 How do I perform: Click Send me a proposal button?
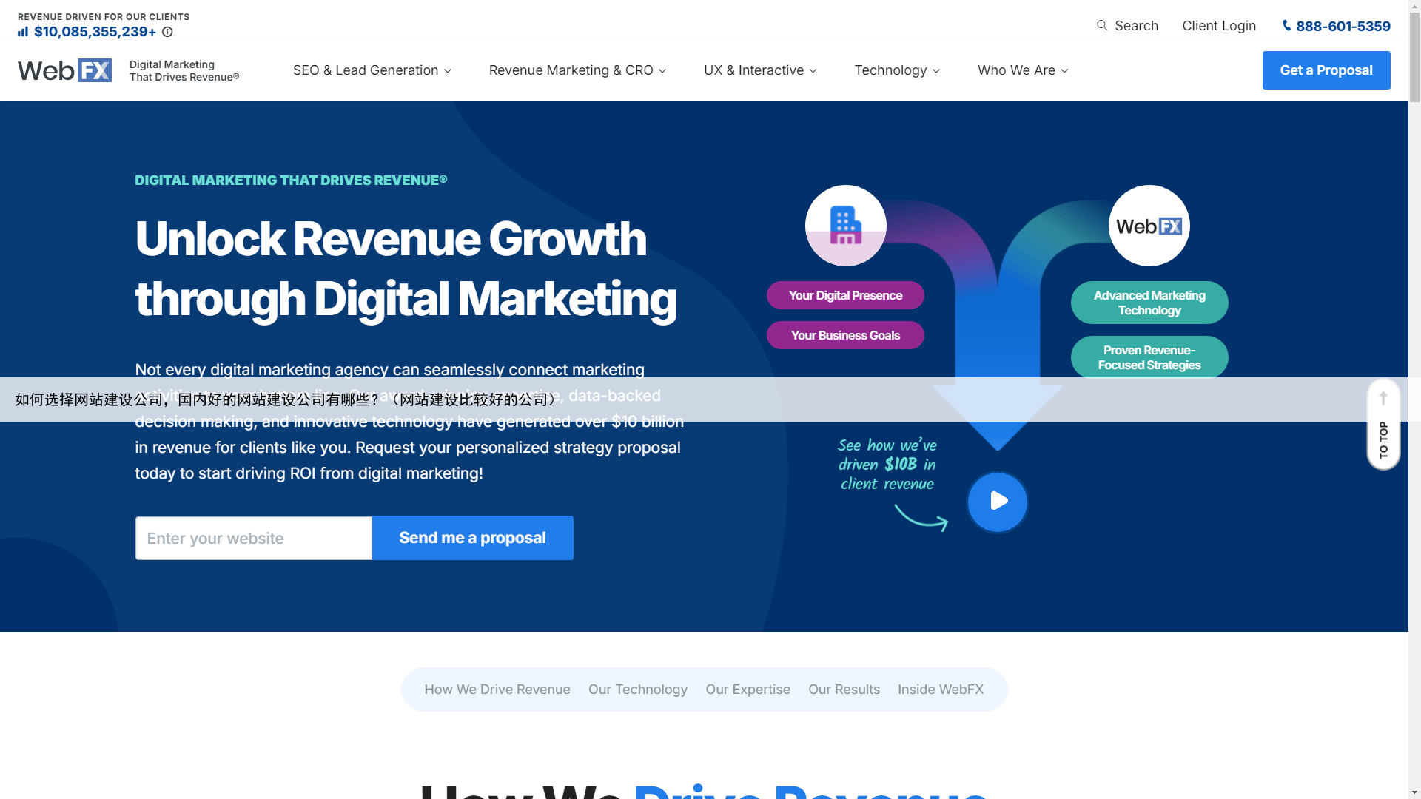click(x=472, y=538)
